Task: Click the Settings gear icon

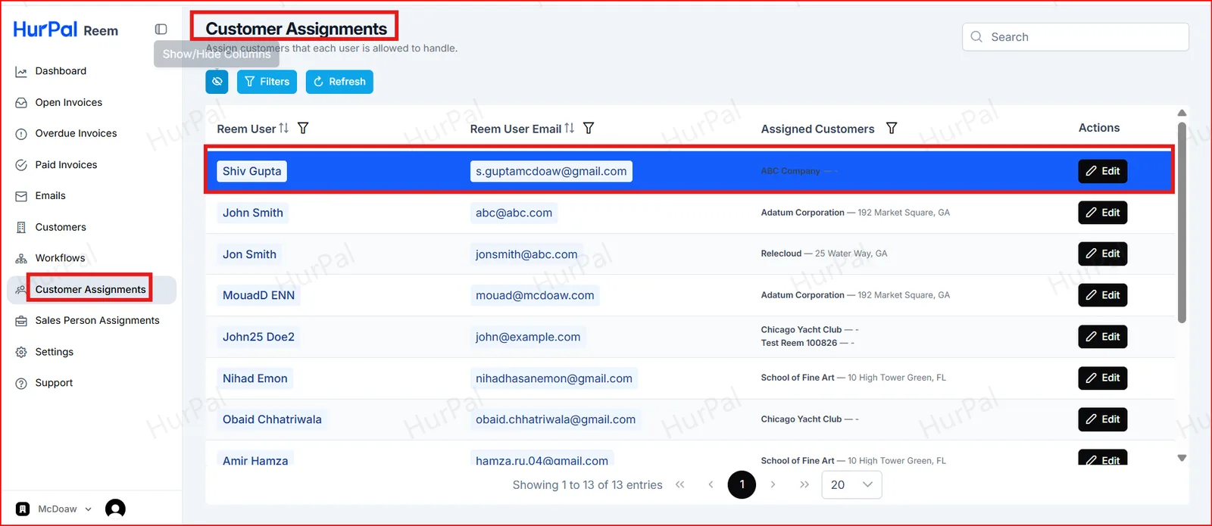Action: pyautogui.click(x=21, y=352)
